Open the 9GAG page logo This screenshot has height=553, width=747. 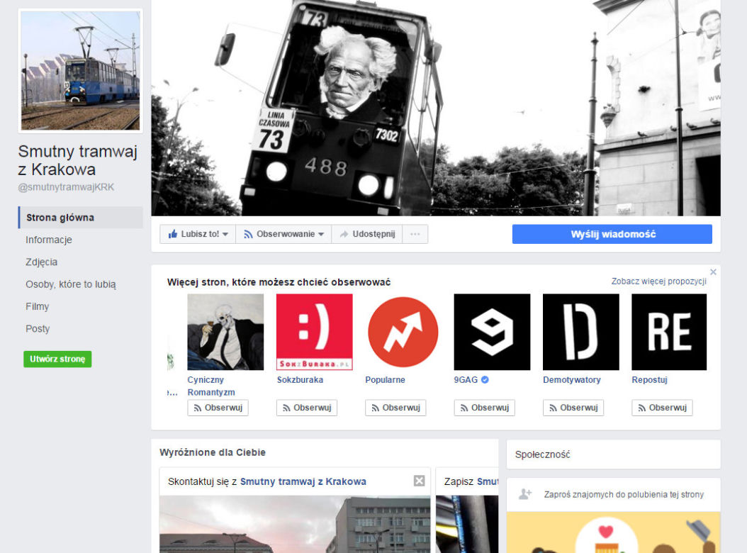pos(492,332)
